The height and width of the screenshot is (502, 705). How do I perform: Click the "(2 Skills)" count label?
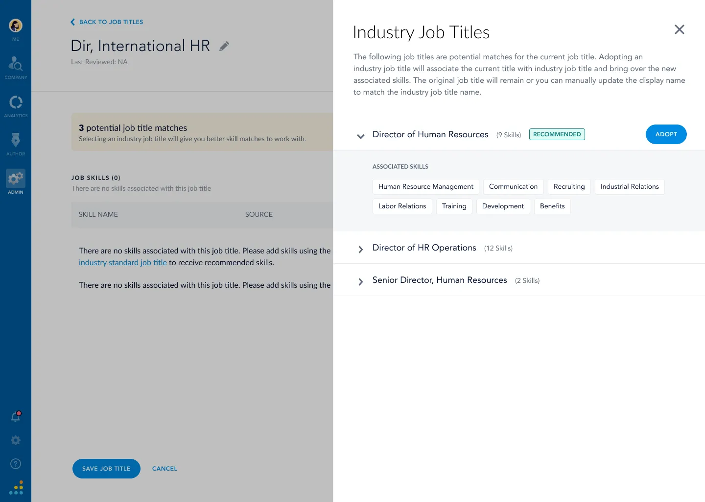[527, 281]
